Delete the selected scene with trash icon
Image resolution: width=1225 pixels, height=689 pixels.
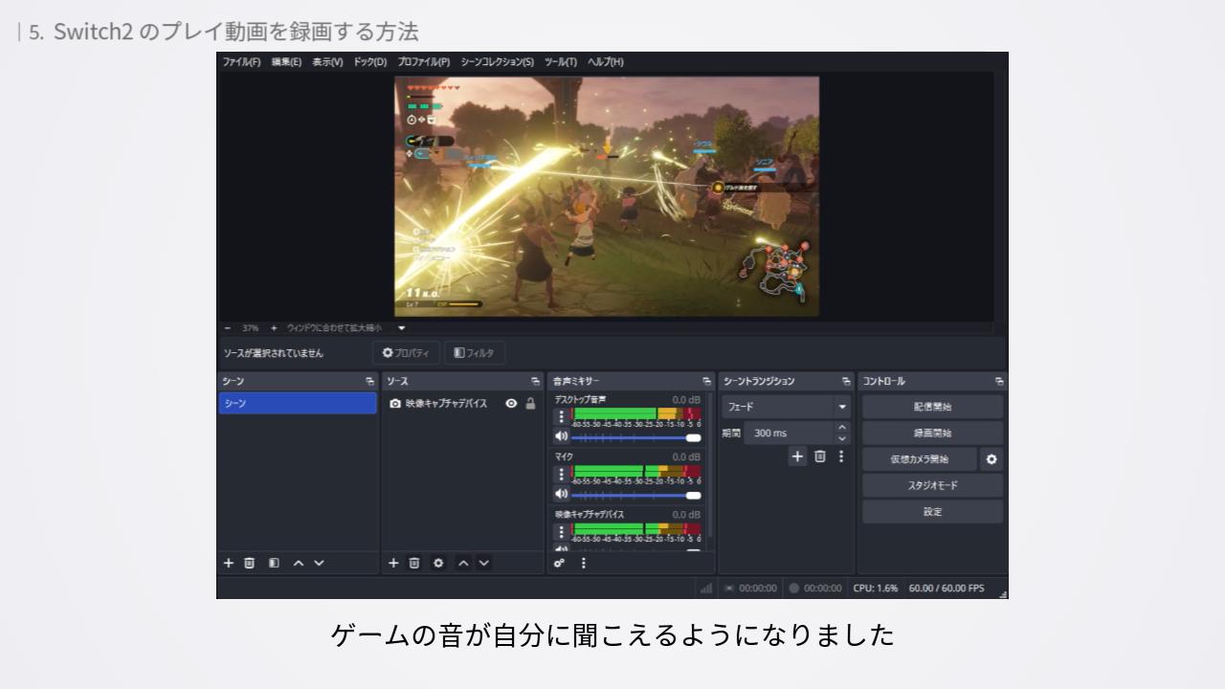[249, 563]
